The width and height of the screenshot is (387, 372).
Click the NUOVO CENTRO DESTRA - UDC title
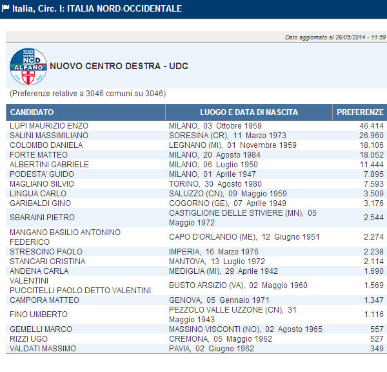(119, 67)
